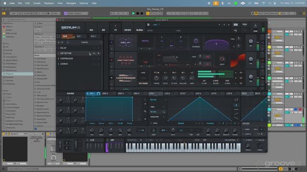Adjust the MAIN volume knob
This screenshot has width=307, height=172.
pos(255,27)
